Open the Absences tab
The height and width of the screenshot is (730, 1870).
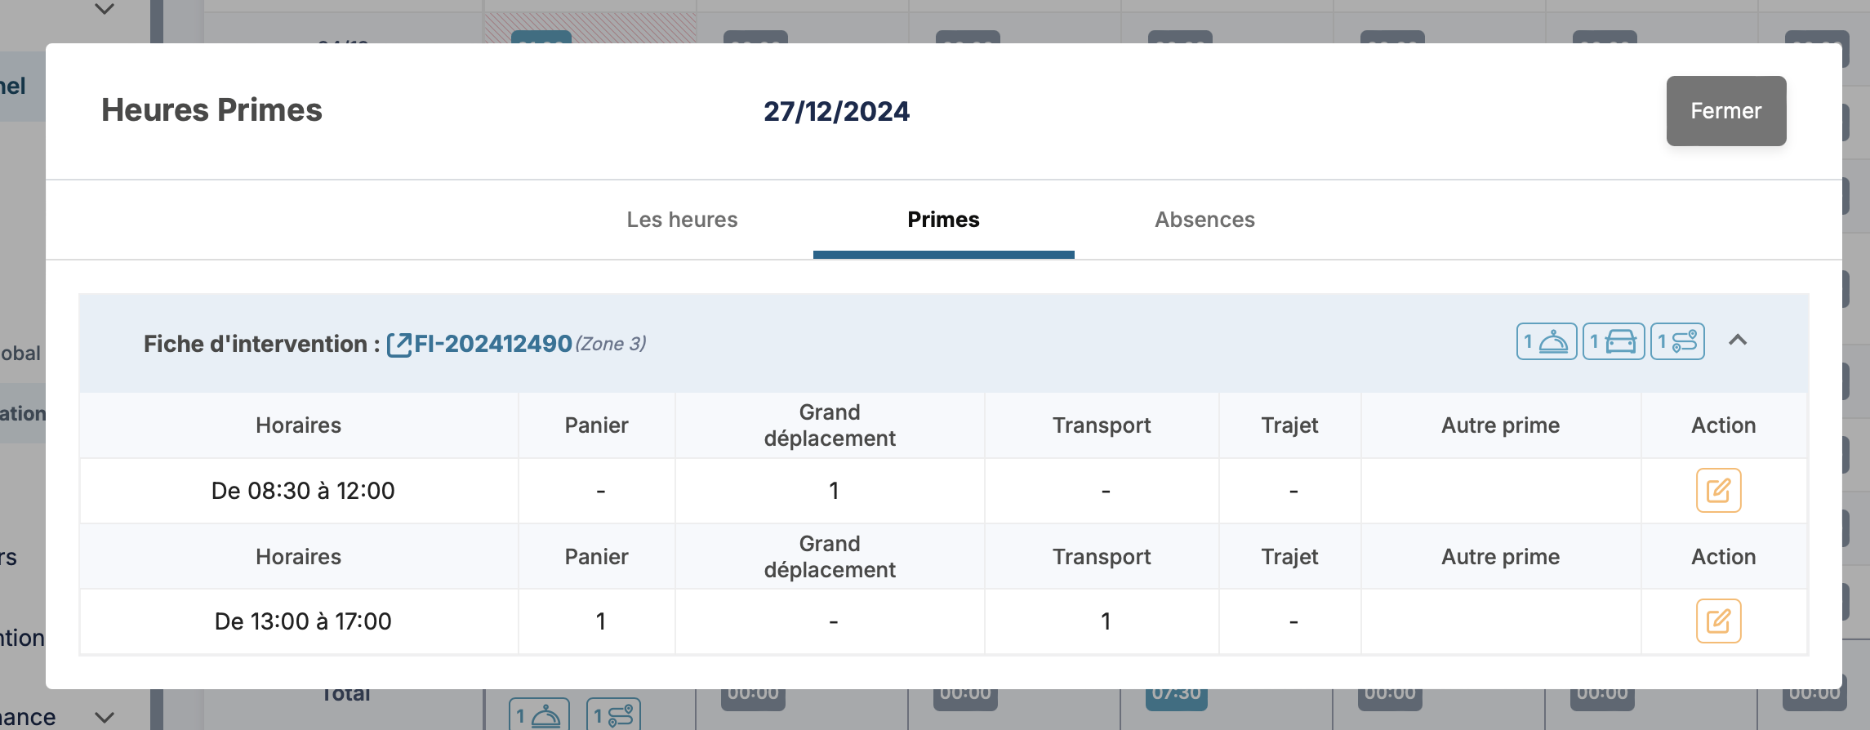tap(1204, 220)
